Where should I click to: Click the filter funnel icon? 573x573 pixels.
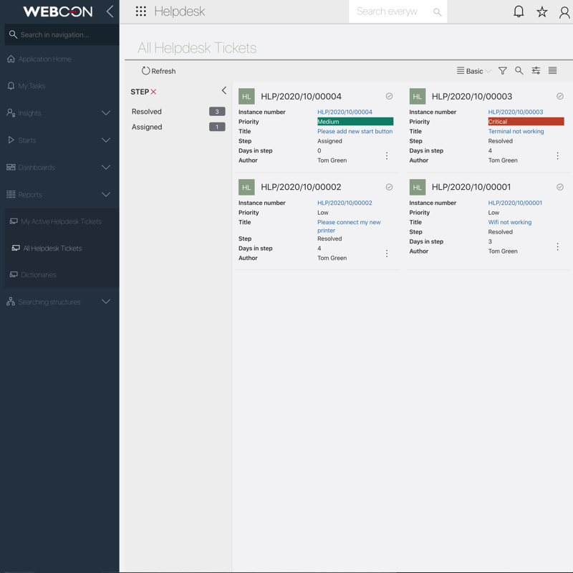[503, 71]
